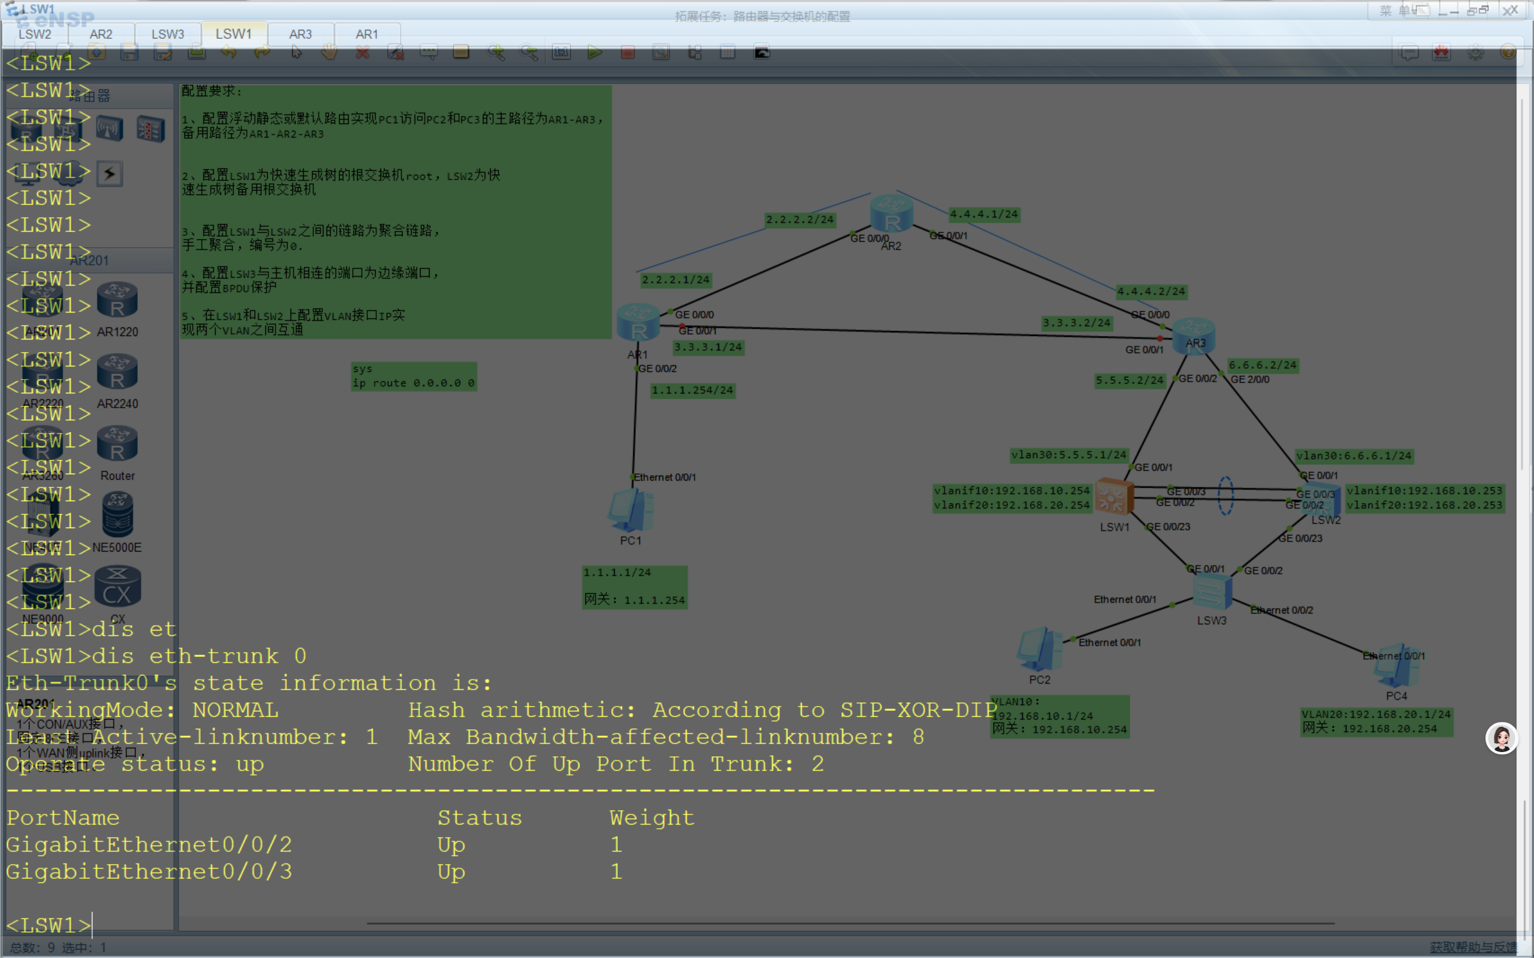Click the Redo arrow icon
Screen dimensions: 1534x958
pos(262,53)
